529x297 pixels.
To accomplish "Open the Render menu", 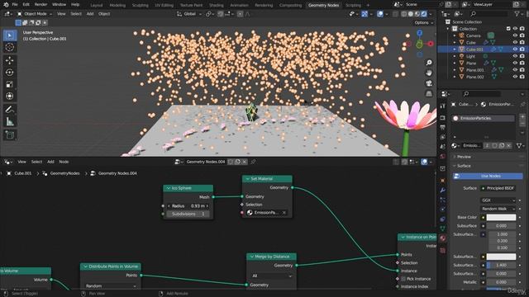I will pos(41,4).
